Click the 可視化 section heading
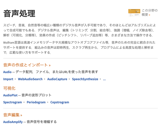Screen dimensions: 161x125 [9, 88]
